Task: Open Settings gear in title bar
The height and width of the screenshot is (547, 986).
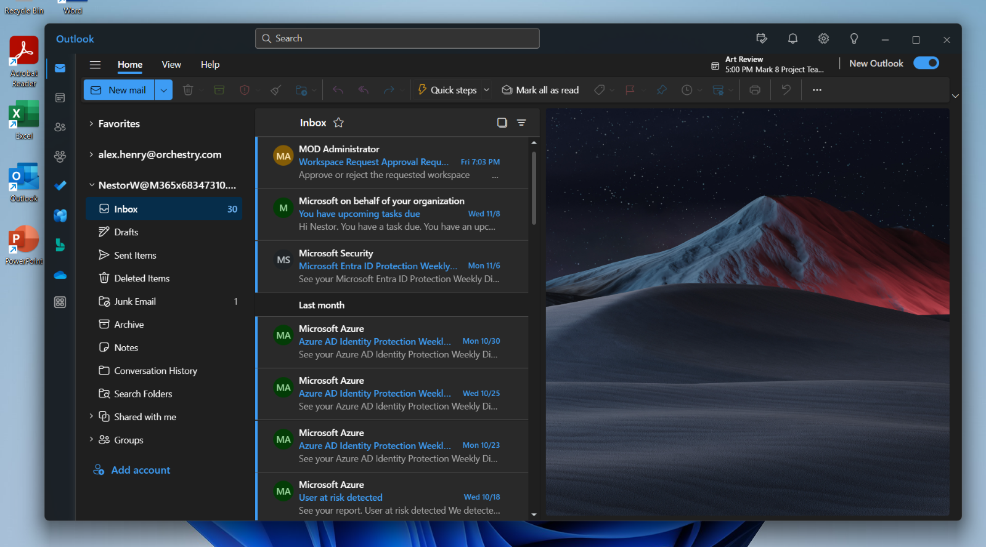Action: coord(823,39)
